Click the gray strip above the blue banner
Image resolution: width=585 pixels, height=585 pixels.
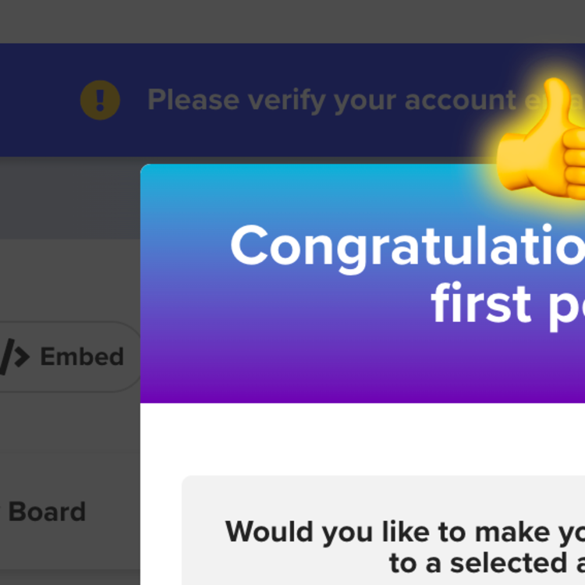coord(292,21)
